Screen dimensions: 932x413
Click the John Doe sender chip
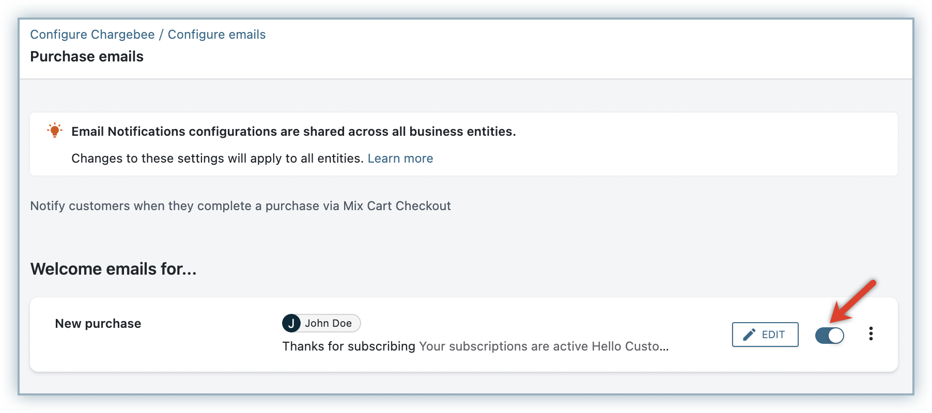[x=328, y=323]
